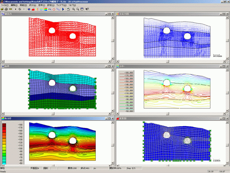Open the ファイル(F) menu

tap(5, 5)
